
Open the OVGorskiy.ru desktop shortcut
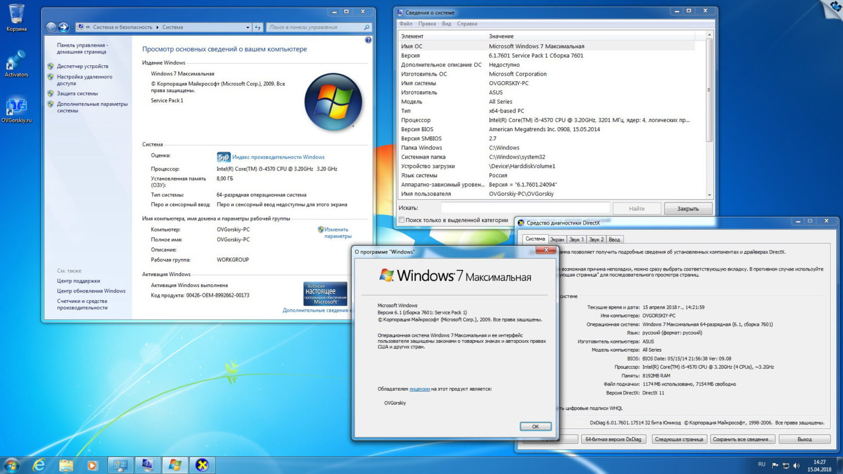pos(16,110)
